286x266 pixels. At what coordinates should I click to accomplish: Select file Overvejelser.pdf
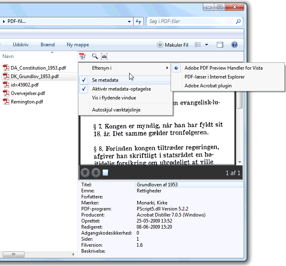(28, 93)
